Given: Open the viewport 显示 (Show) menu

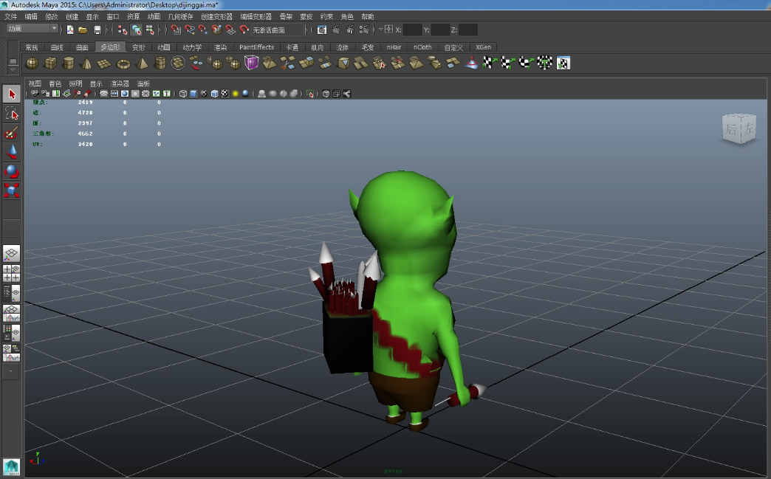Looking at the screenshot, I should pos(96,83).
